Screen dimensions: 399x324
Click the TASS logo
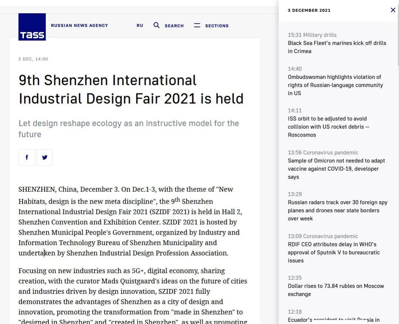point(32,27)
